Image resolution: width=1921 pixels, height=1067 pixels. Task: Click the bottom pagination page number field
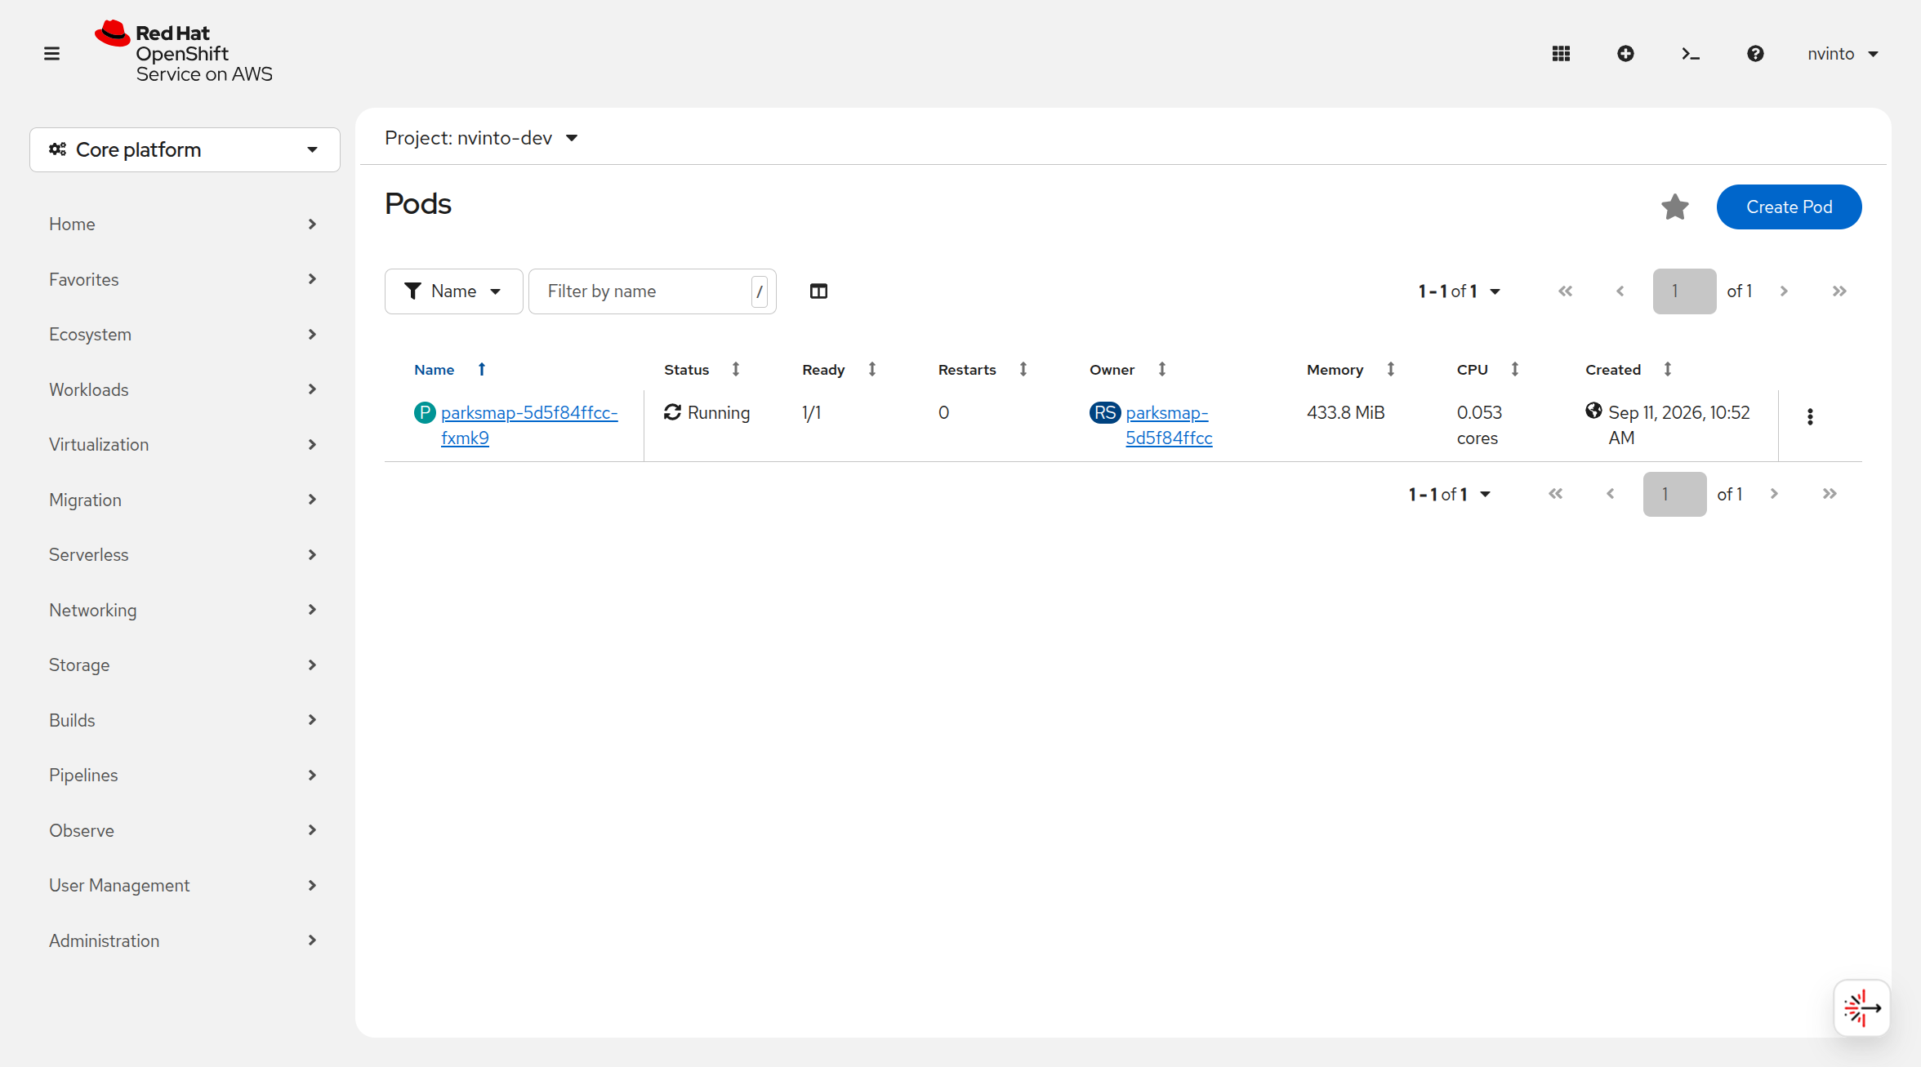click(x=1674, y=494)
